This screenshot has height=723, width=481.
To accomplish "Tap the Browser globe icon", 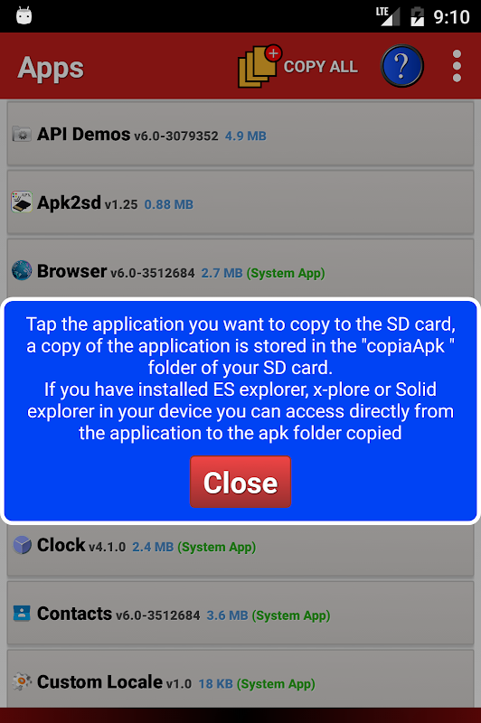I will [22, 270].
